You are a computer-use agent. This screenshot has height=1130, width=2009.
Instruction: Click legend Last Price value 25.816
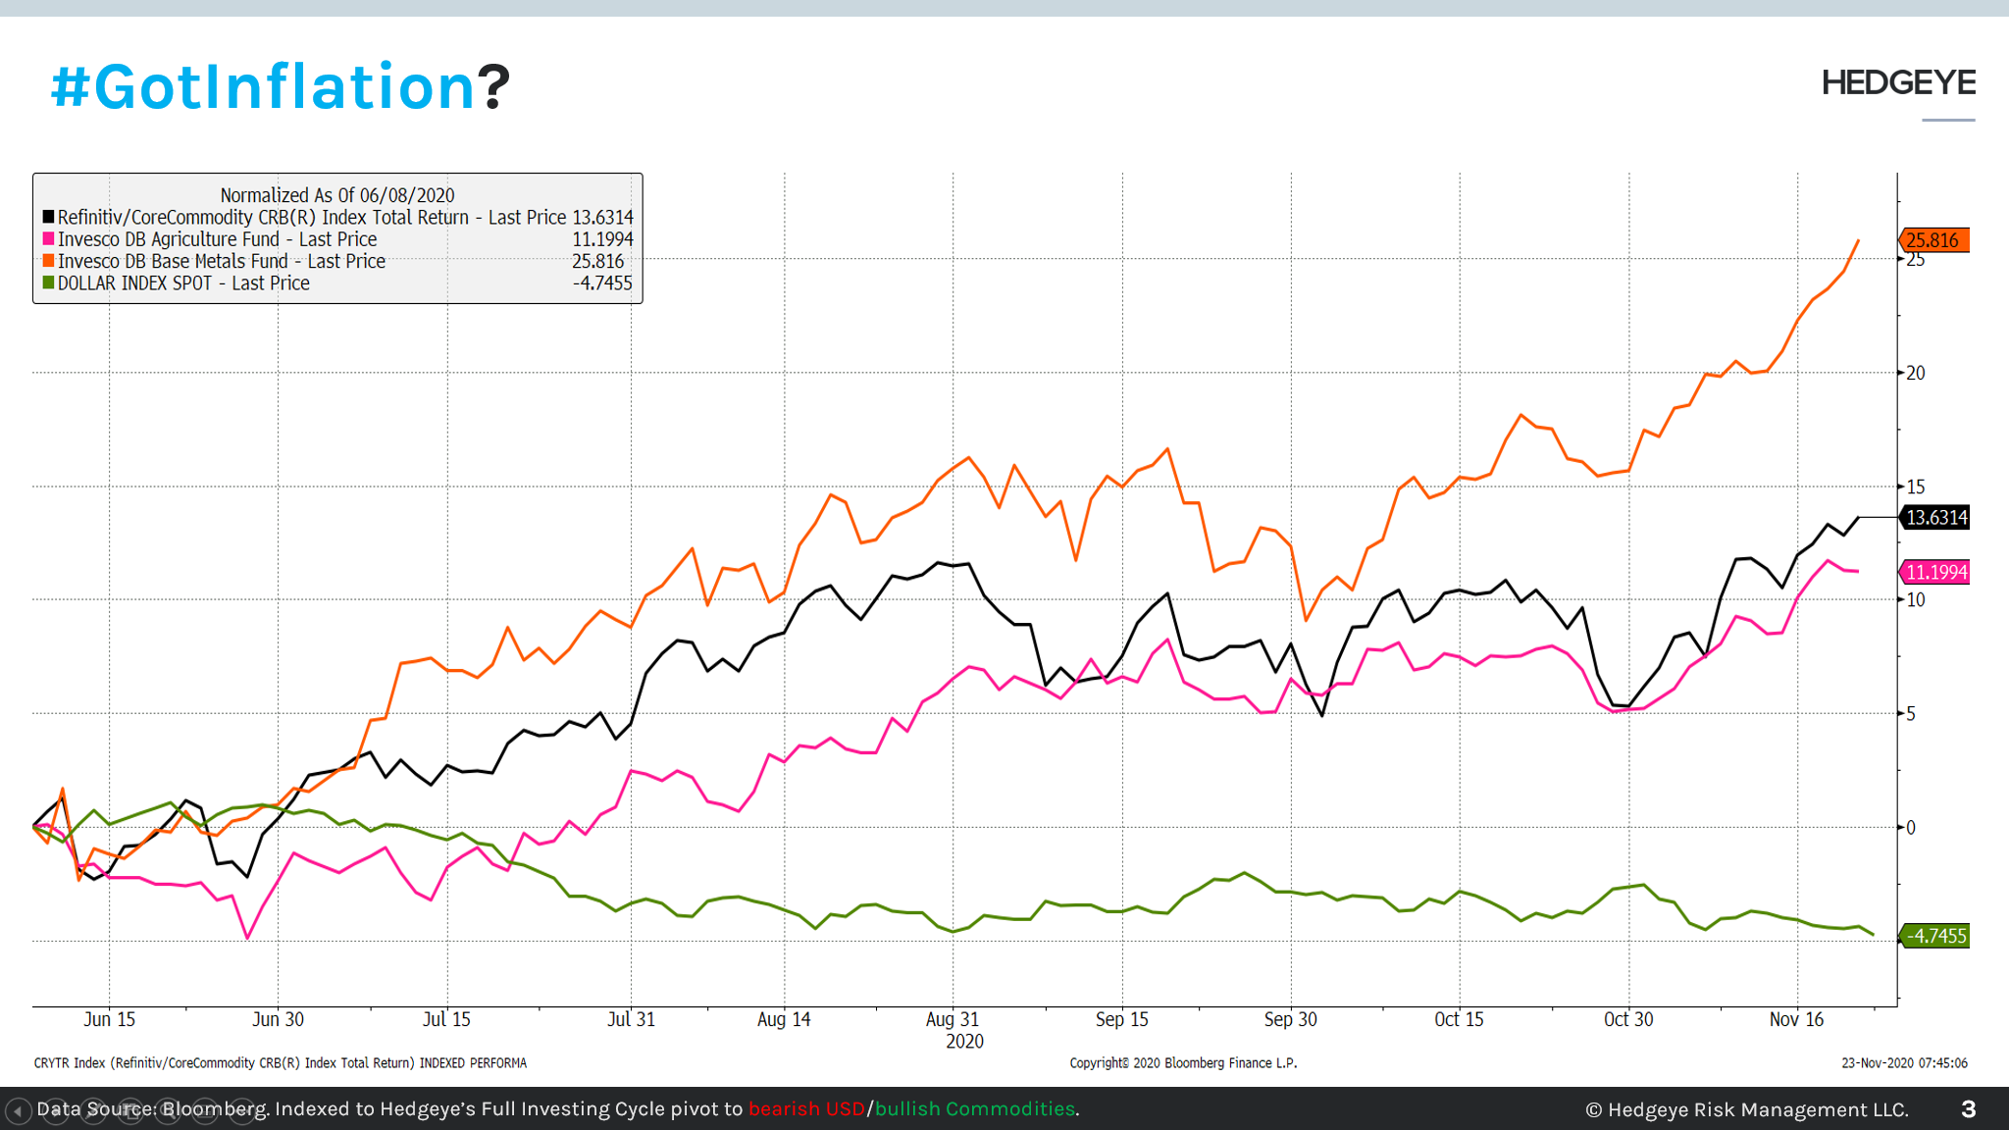[597, 261]
